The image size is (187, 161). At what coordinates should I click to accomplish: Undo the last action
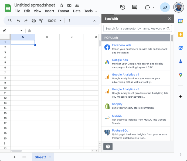(18, 21)
